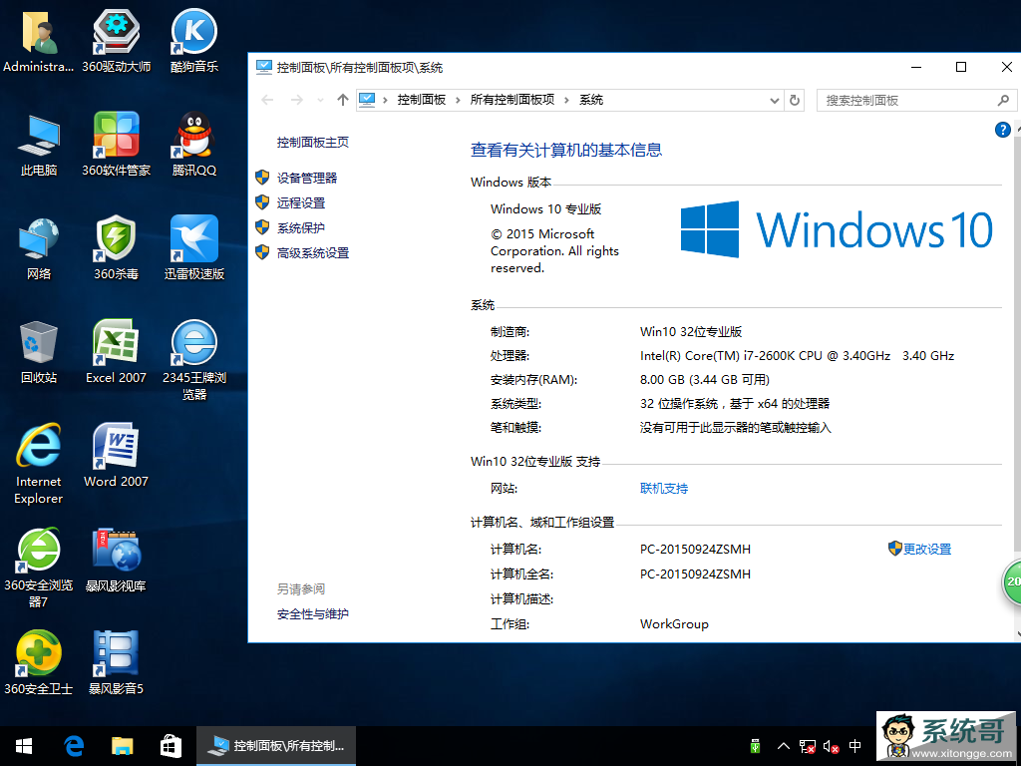Click the window title bar system icon
This screenshot has width=1021, height=766.
(263, 67)
